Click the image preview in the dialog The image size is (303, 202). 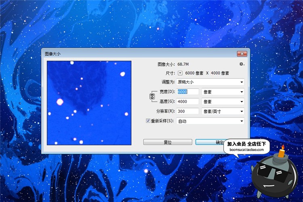(89, 103)
